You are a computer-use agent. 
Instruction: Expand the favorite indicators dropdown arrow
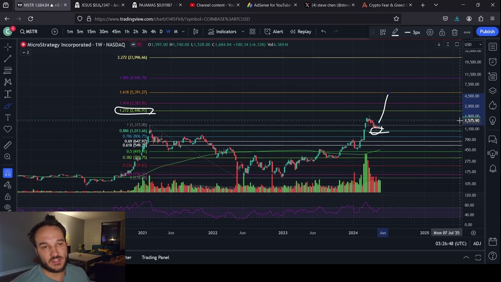tap(243, 32)
